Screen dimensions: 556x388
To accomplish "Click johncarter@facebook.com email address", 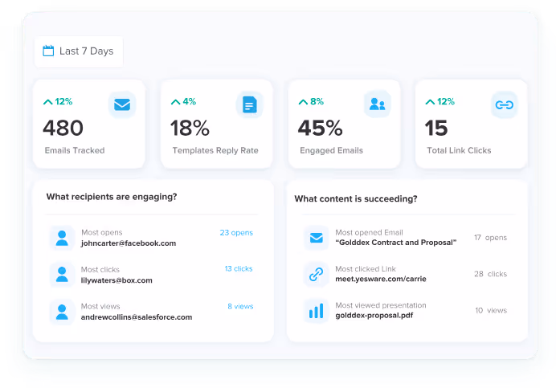I will 129,243.
